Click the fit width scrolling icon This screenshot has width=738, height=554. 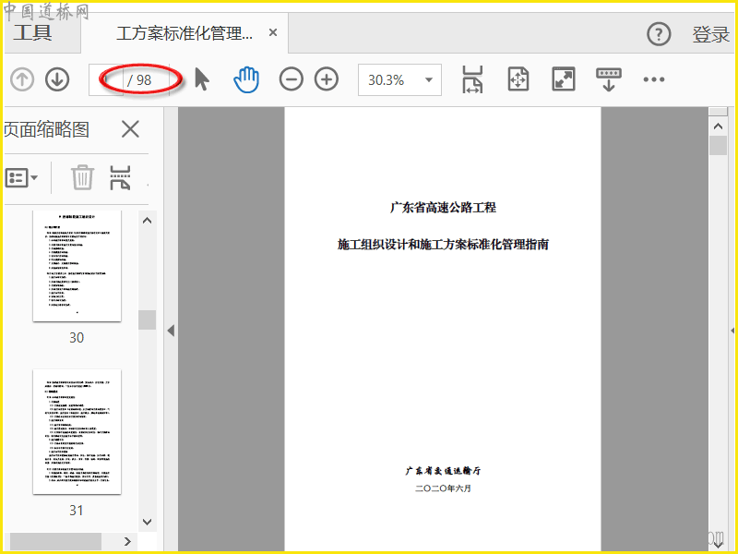[x=472, y=79]
